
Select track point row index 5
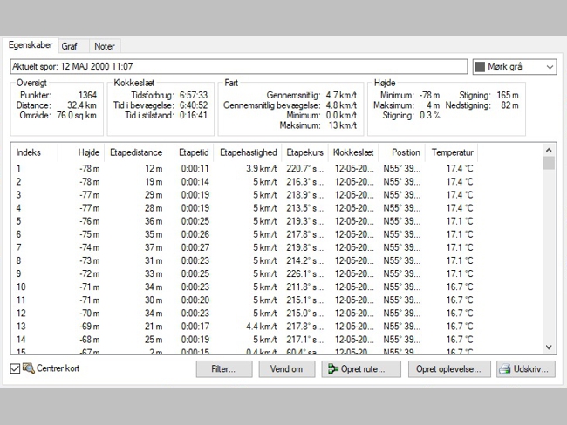[244, 221]
